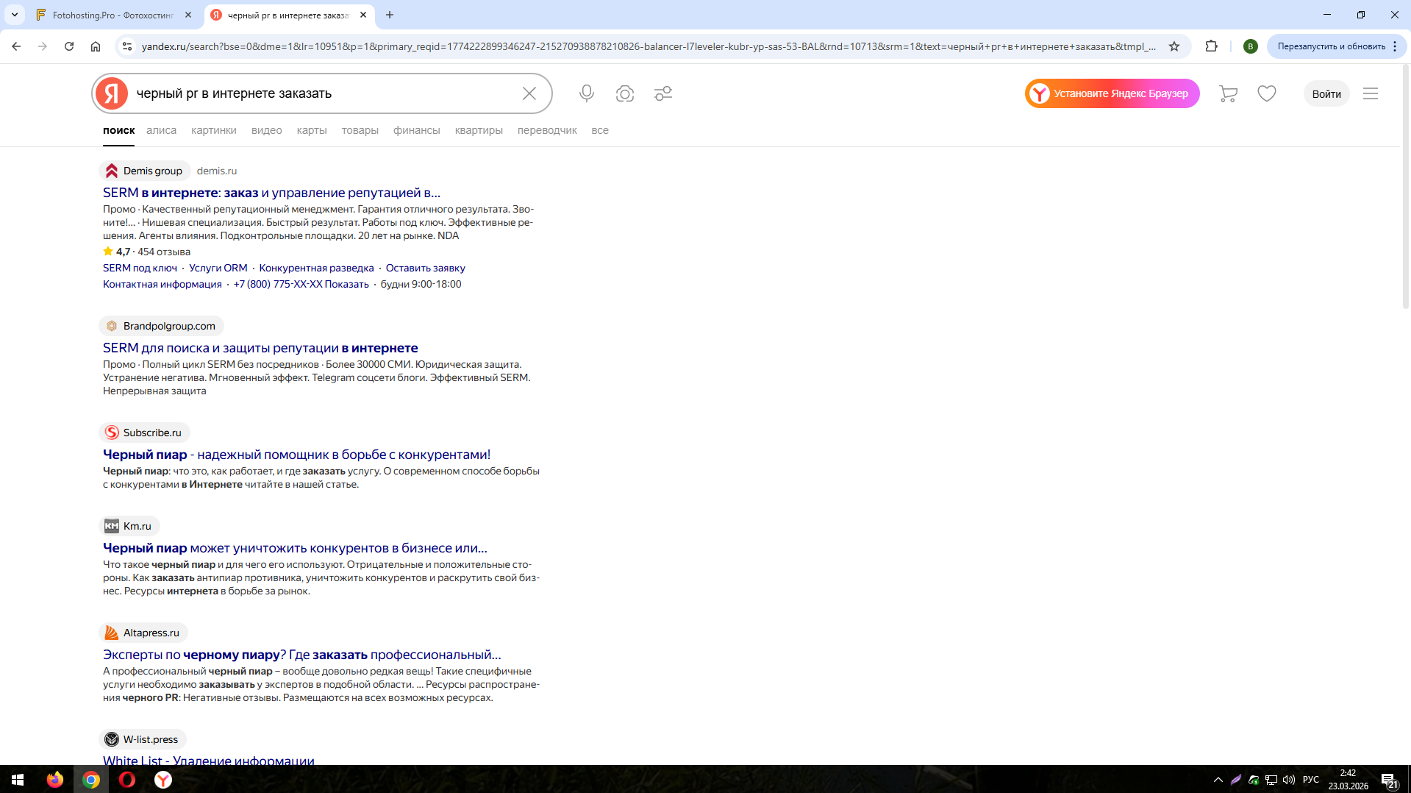Show hidden system tray icons
The image size is (1411, 793).
coord(1218,780)
